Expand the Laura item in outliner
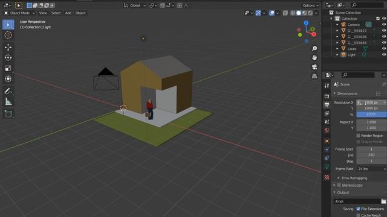The image size is (387, 217). coord(337,49)
